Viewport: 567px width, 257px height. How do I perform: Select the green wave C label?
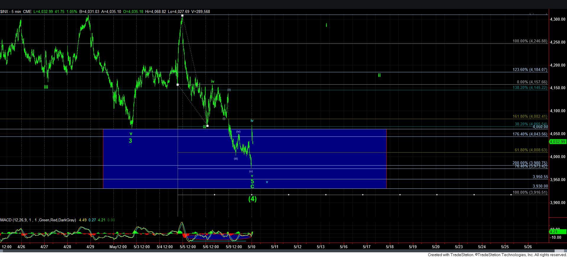coord(252,187)
